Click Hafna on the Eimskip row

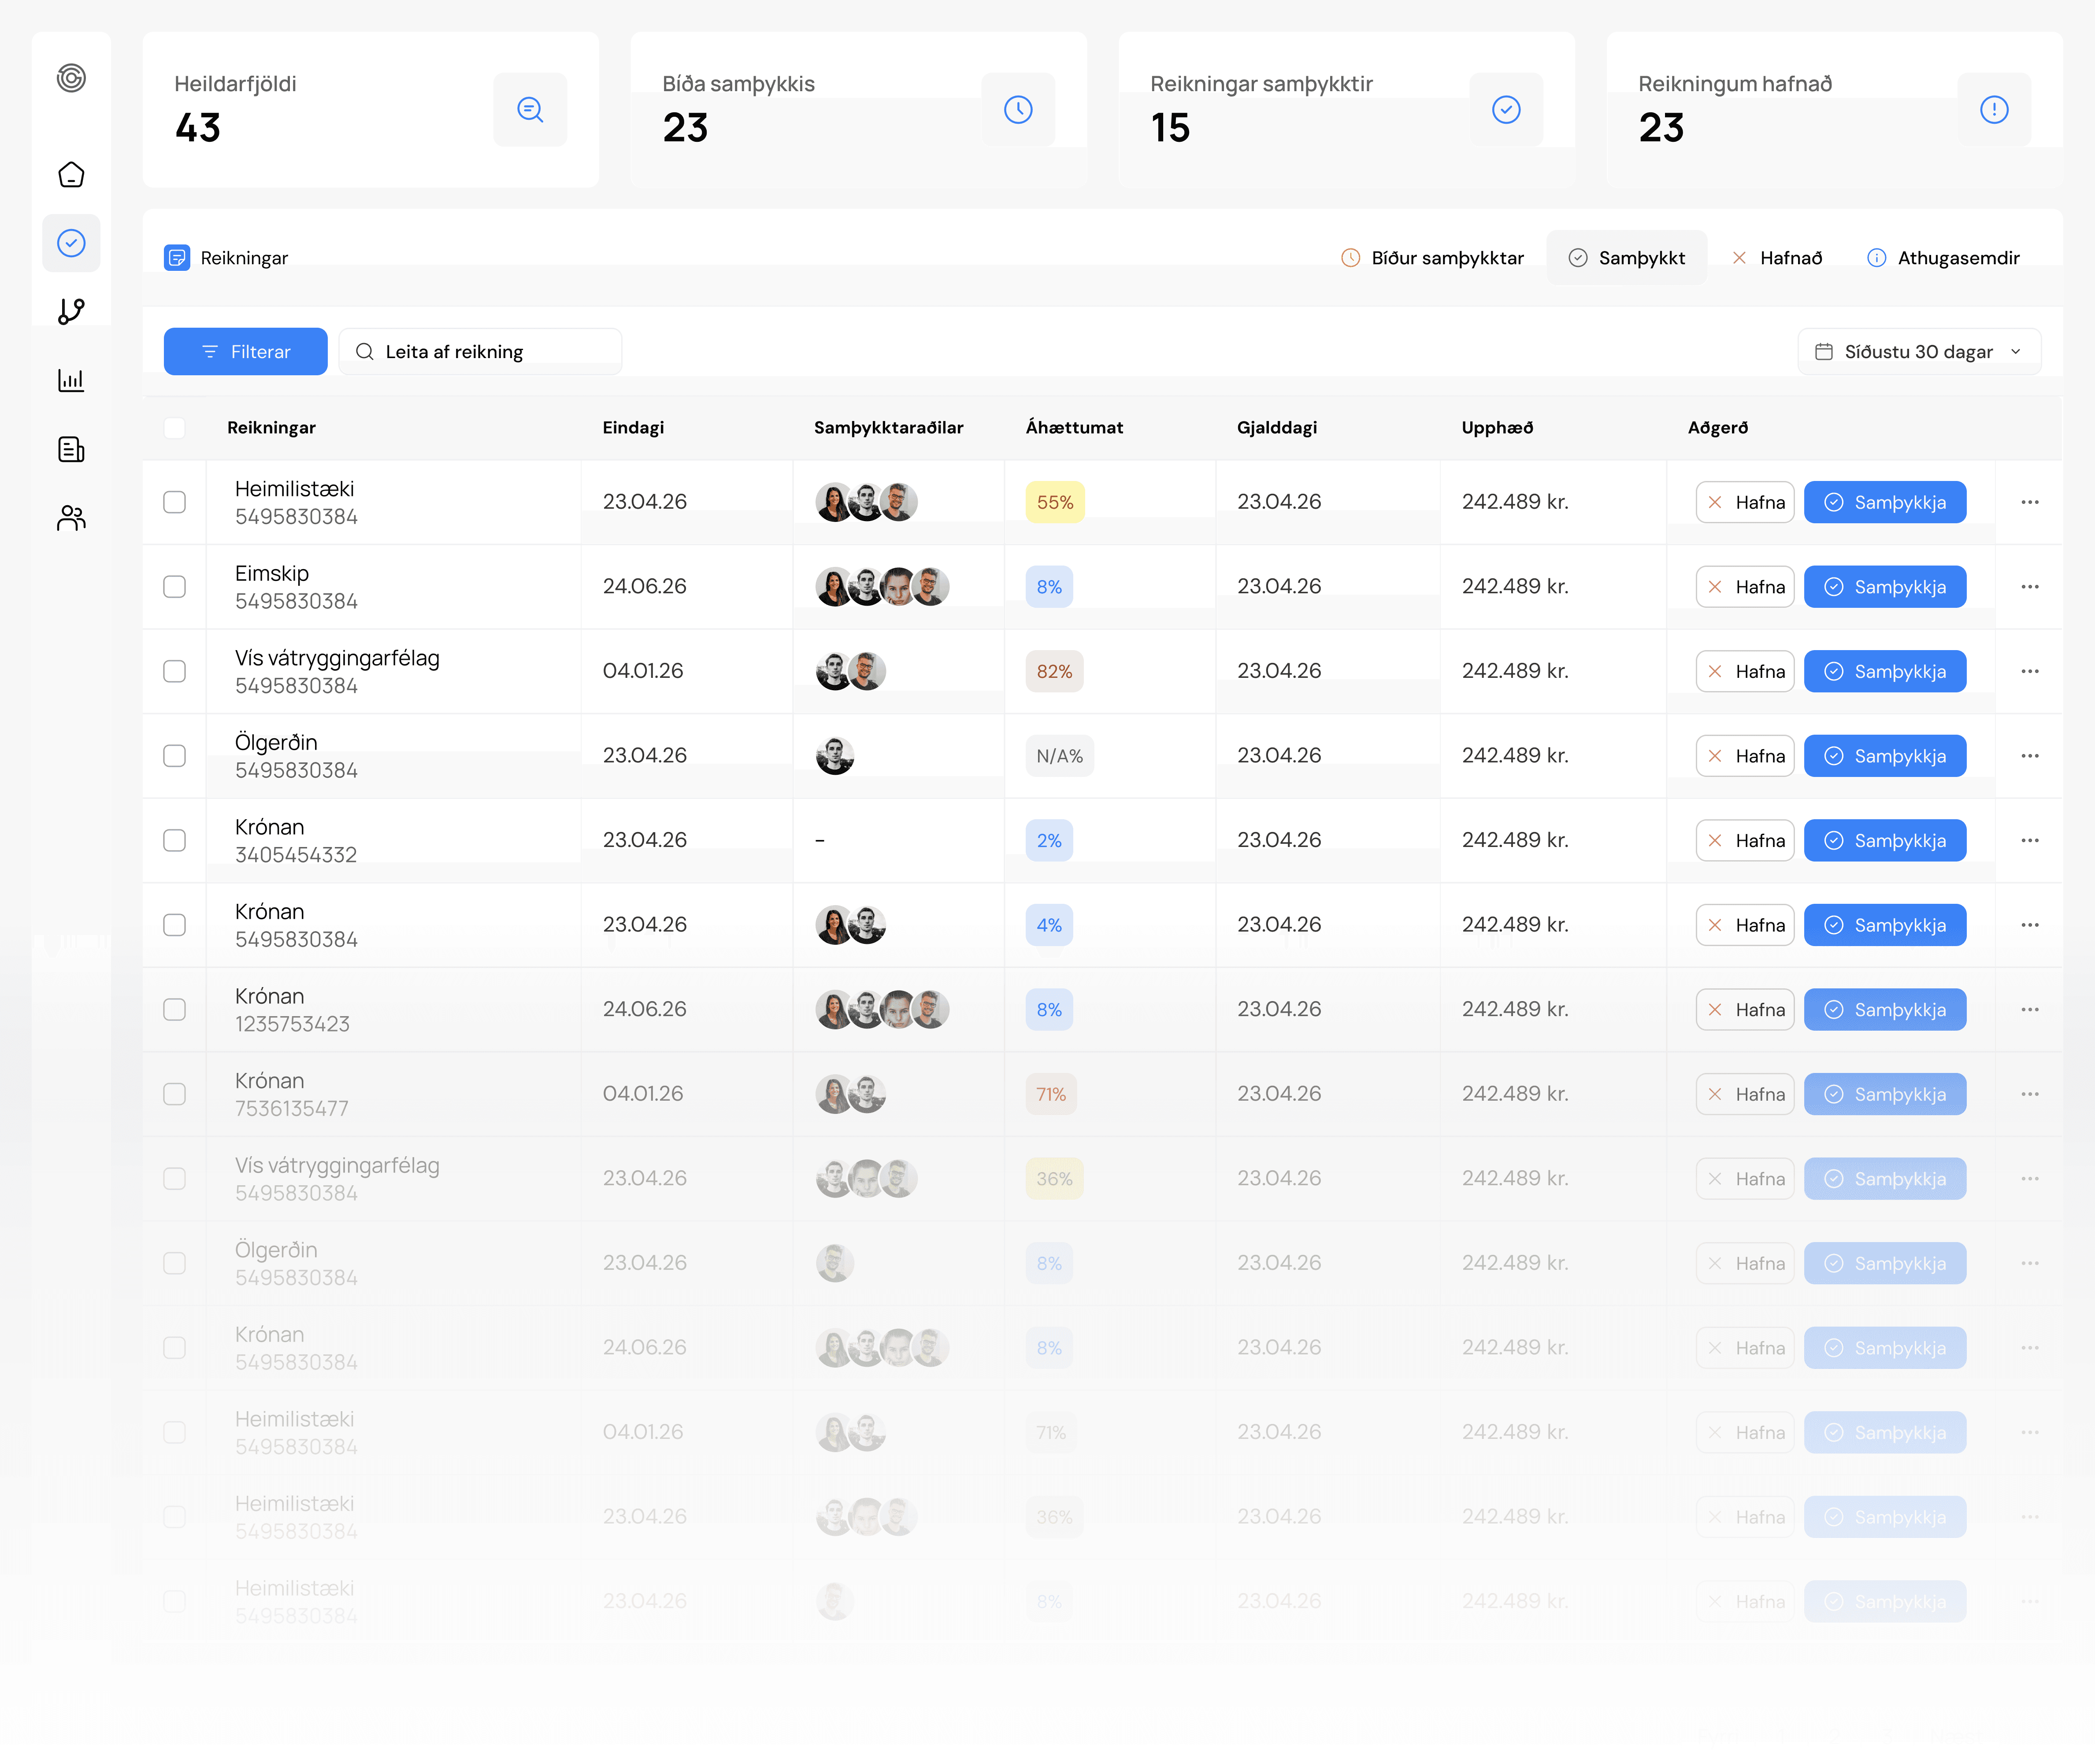point(1745,587)
